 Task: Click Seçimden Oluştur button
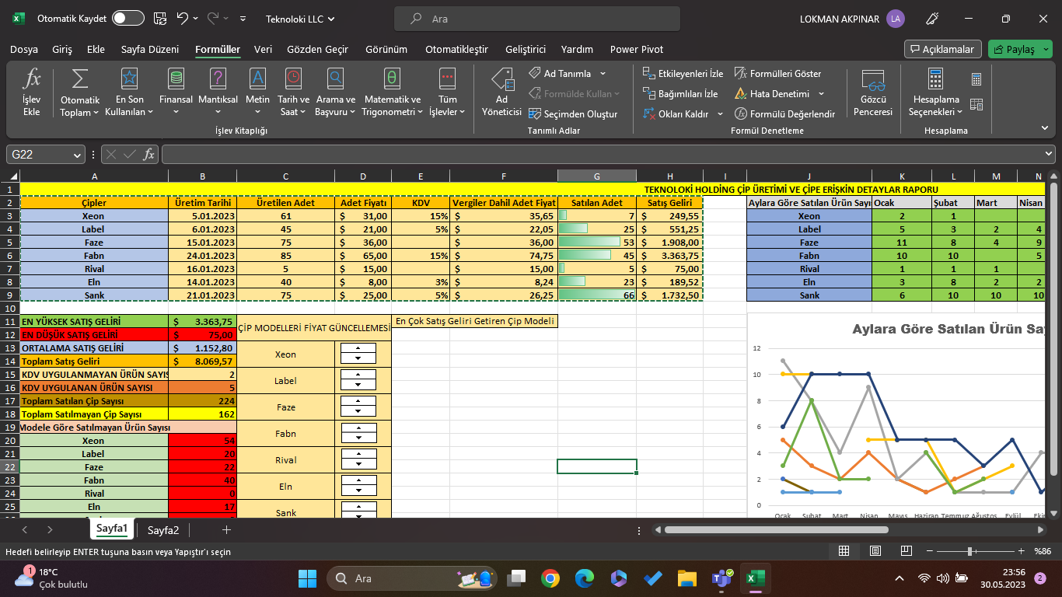coord(574,114)
